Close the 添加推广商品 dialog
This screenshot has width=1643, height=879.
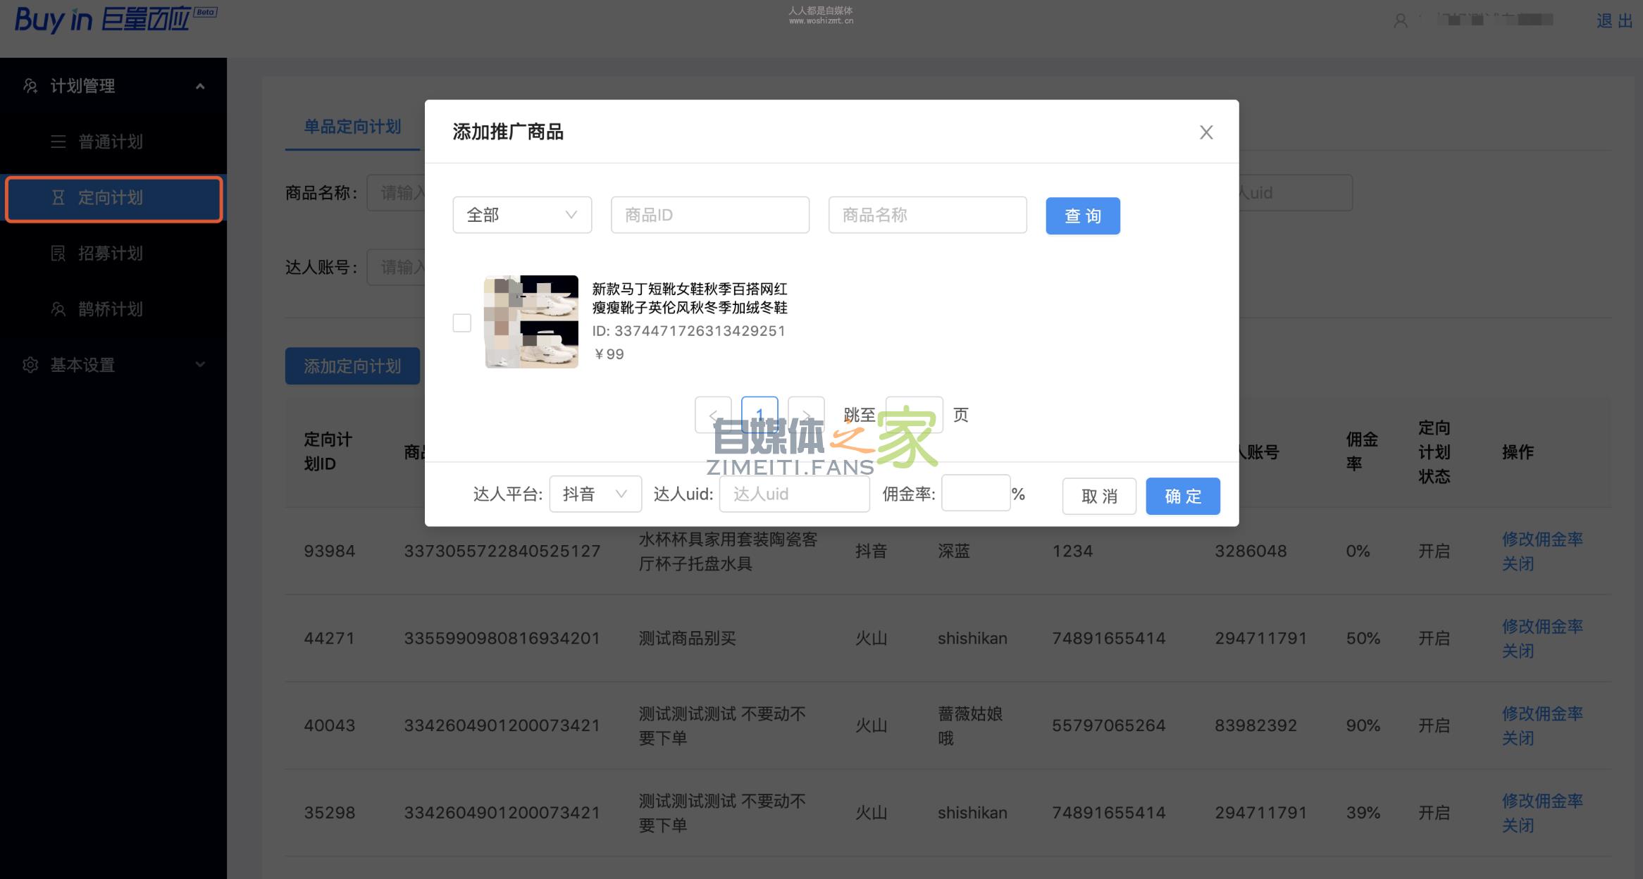tap(1206, 132)
